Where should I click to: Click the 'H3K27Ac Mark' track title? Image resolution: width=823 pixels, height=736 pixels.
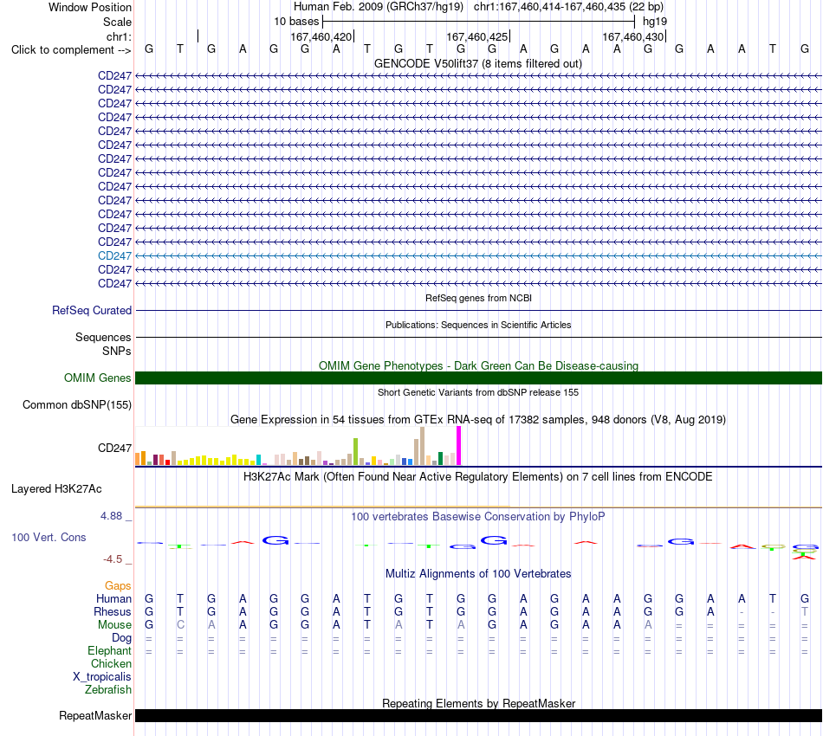click(x=478, y=477)
